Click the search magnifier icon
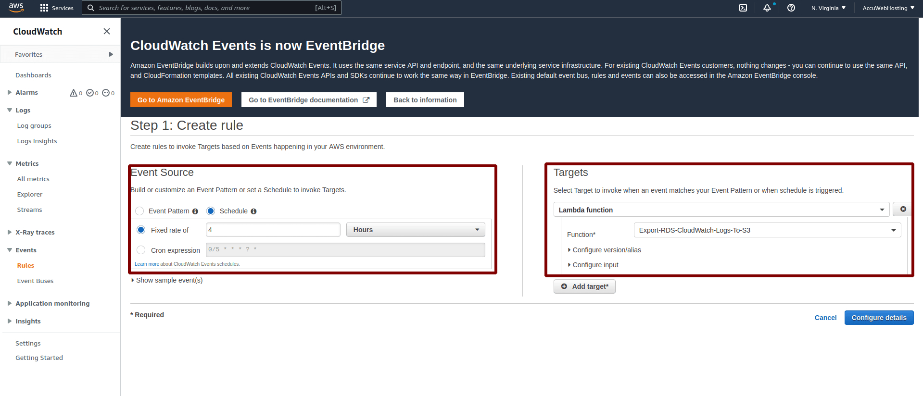This screenshot has width=923, height=396. (90, 8)
